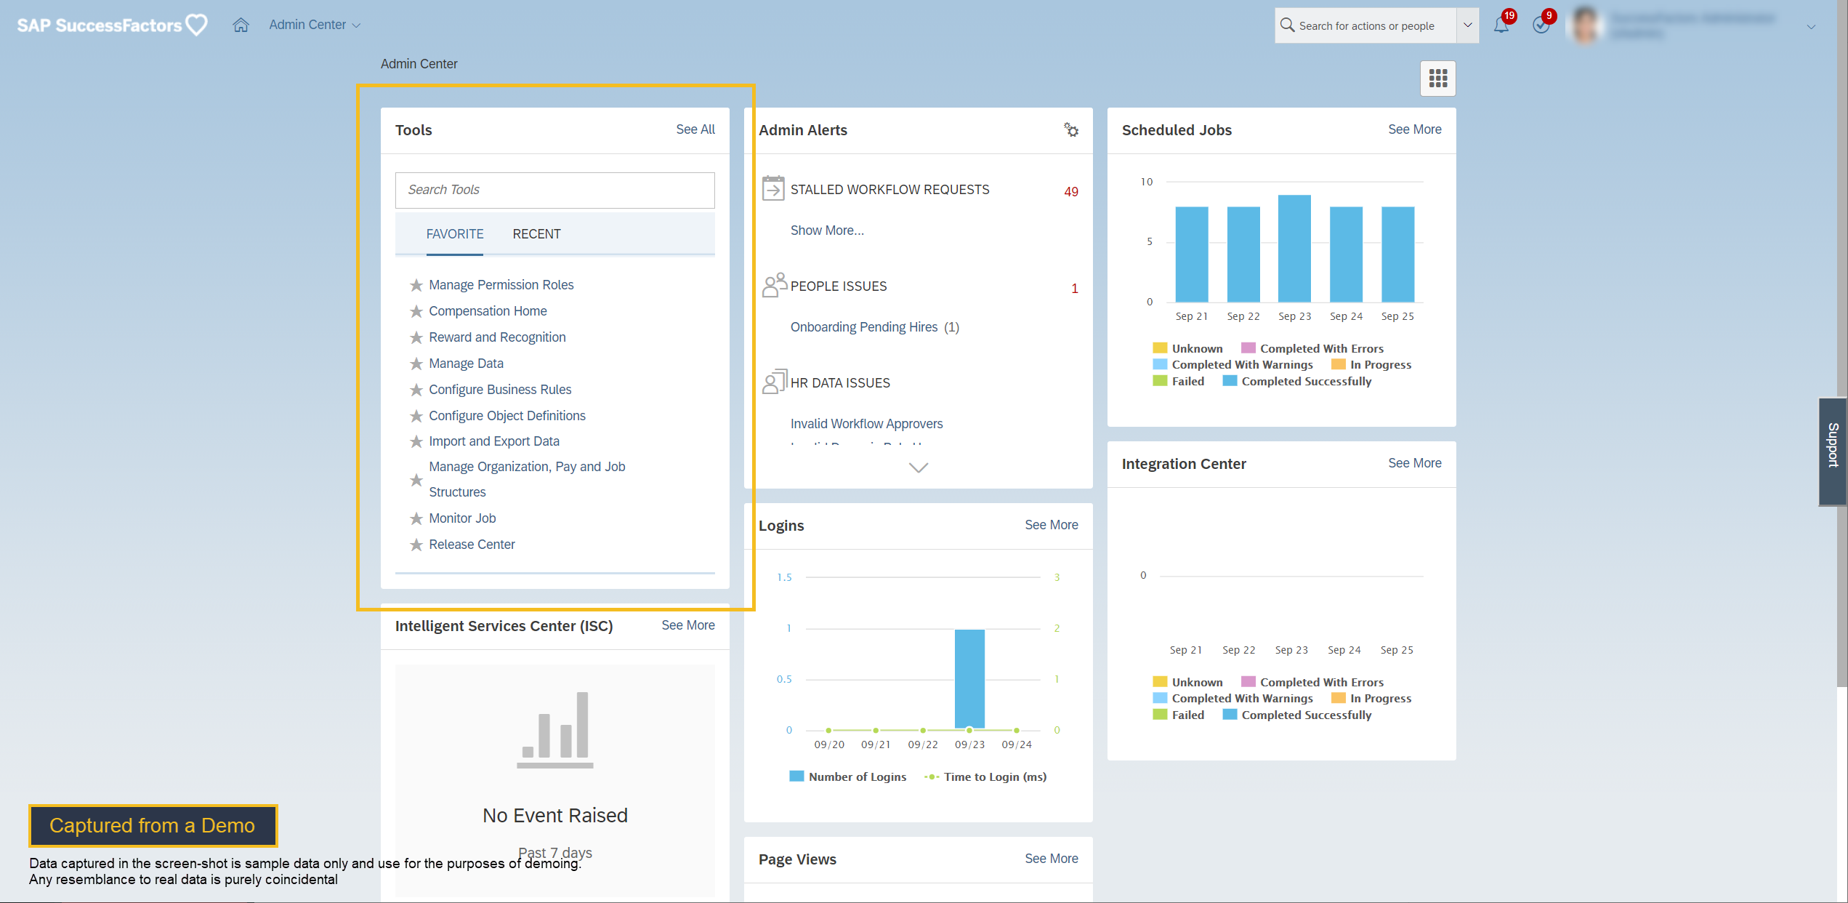Click See More in Page Views

pyautogui.click(x=1051, y=859)
